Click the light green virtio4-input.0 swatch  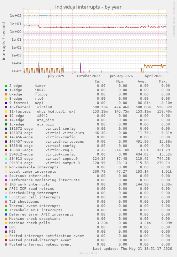(x=6, y=159)
